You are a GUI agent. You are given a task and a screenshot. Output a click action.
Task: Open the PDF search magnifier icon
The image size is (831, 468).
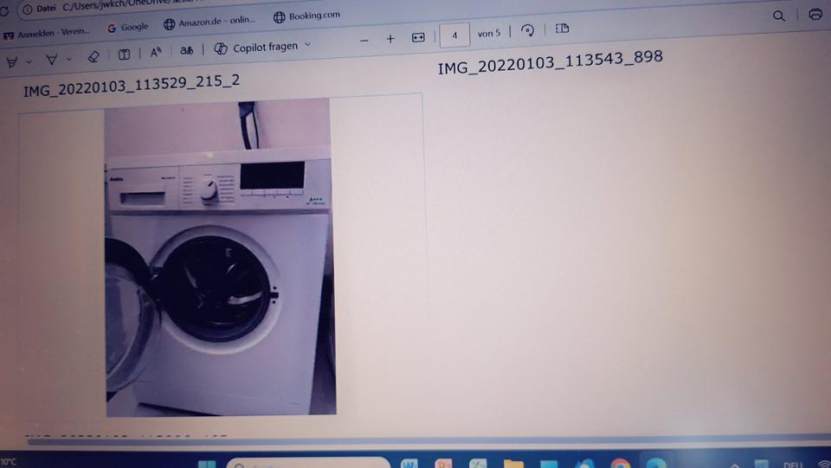click(x=778, y=16)
